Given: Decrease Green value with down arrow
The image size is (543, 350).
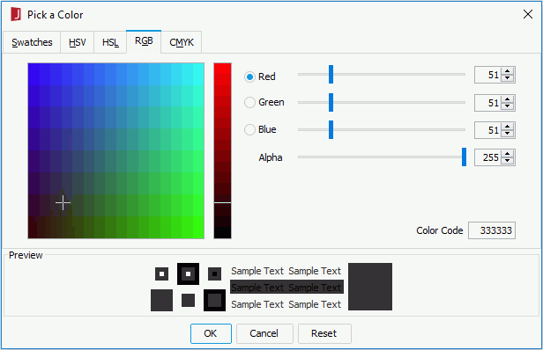Looking at the screenshot, I should (x=508, y=106).
